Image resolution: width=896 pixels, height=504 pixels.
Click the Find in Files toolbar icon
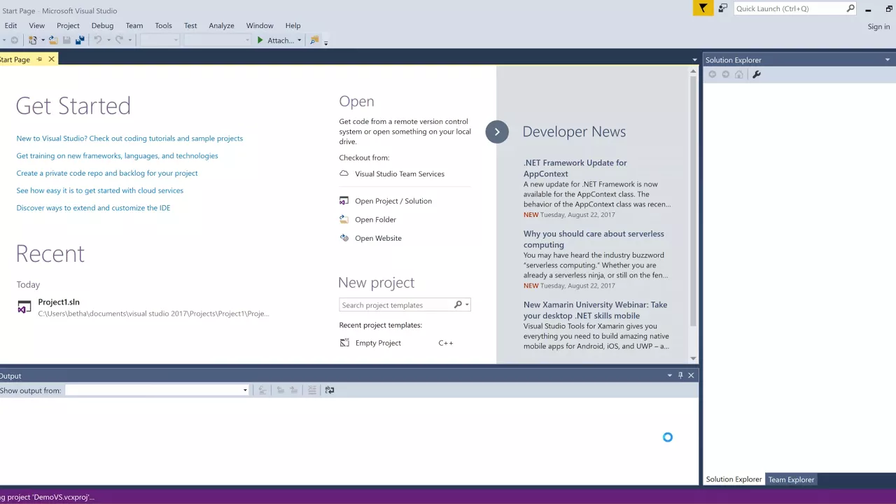314,41
